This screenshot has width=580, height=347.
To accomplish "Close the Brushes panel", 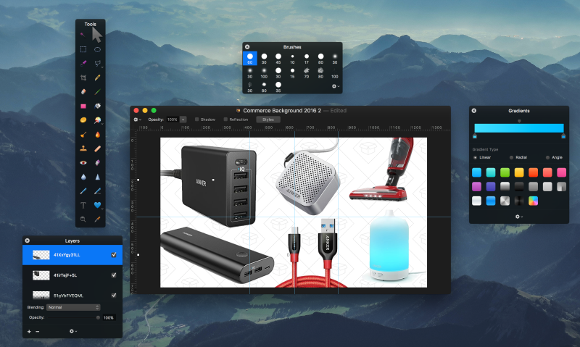I will tap(247, 47).
